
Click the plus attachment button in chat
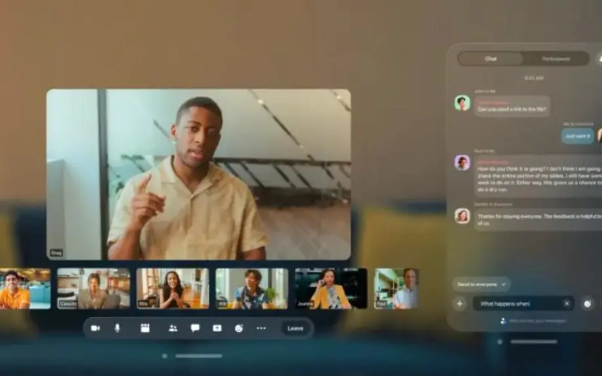[x=460, y=304]
